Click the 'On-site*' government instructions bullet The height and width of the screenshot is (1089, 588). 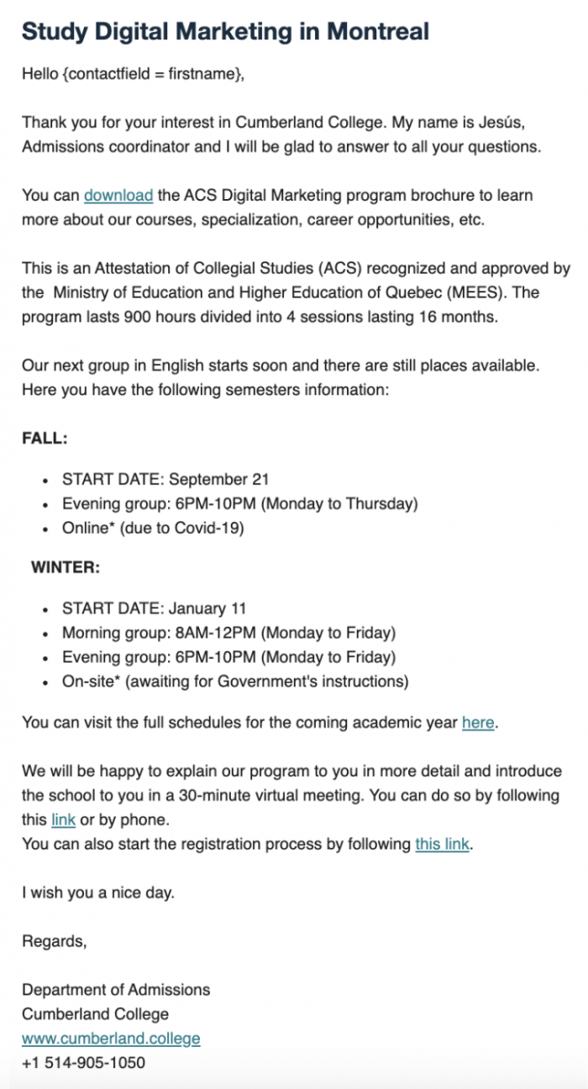[235, 681]
